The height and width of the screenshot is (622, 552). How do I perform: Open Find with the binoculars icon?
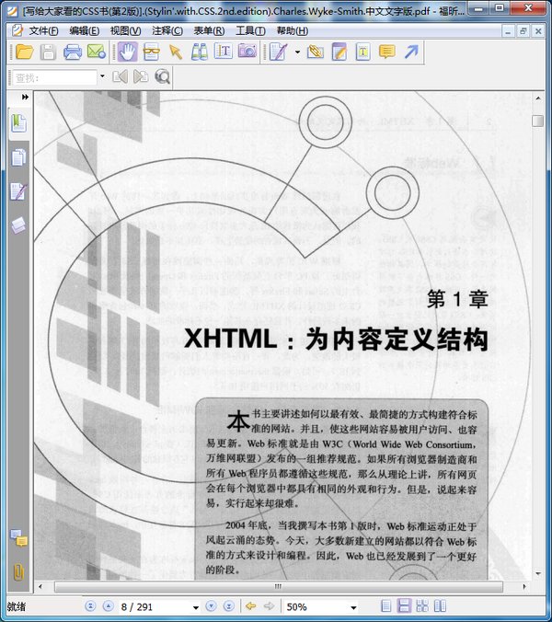199,52
